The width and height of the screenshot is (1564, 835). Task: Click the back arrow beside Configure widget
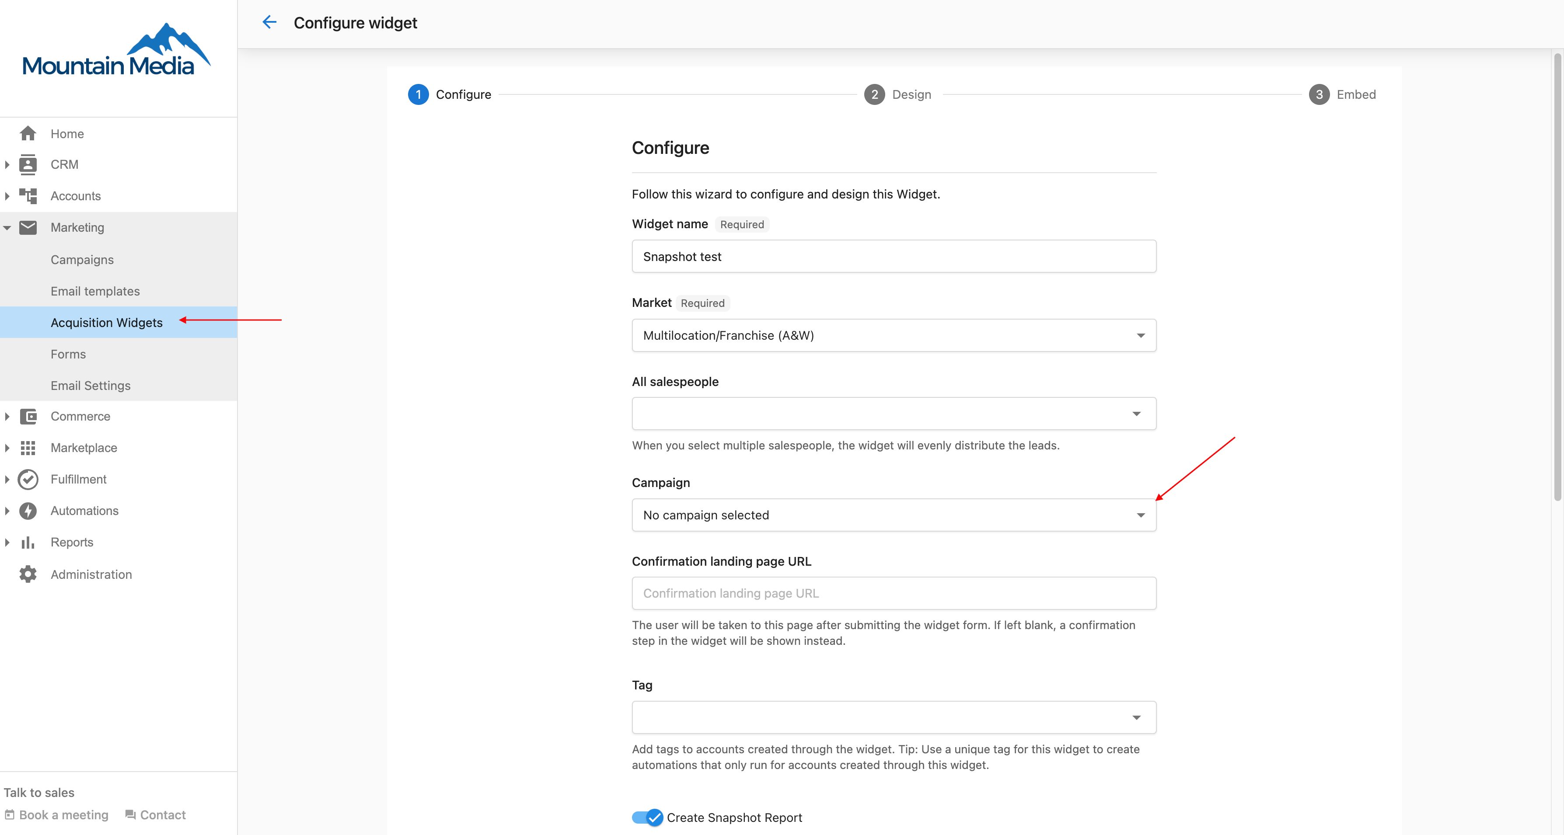click(269, 22)
